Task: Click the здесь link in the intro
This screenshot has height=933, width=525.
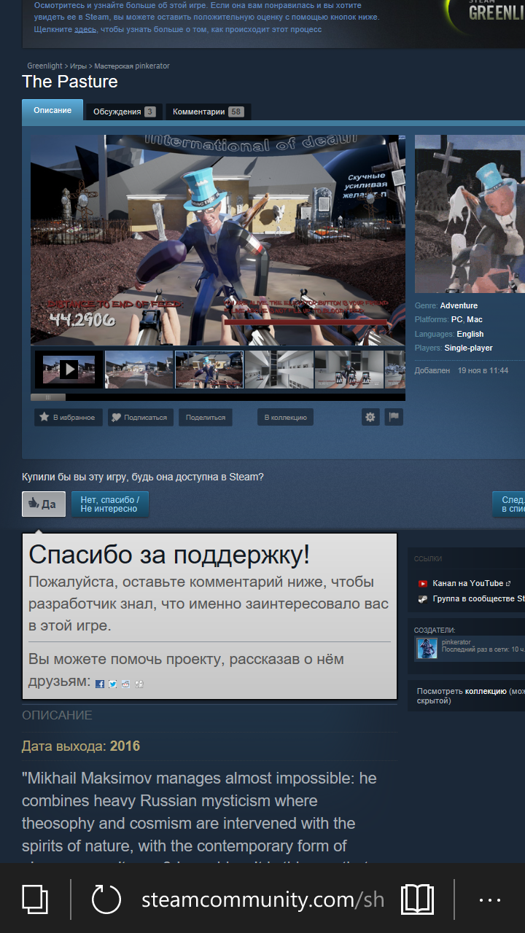Action: coord(85,29)
